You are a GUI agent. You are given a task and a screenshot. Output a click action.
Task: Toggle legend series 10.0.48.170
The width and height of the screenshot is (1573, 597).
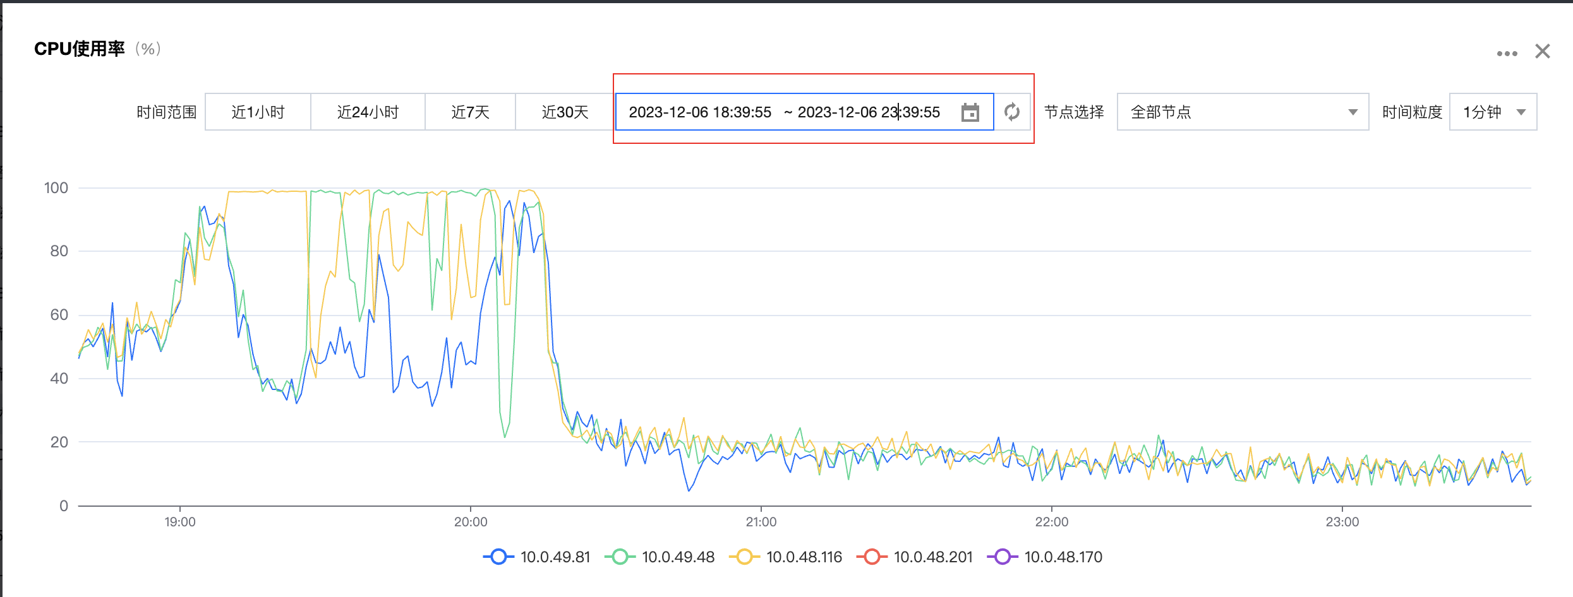pos(1044,557)
